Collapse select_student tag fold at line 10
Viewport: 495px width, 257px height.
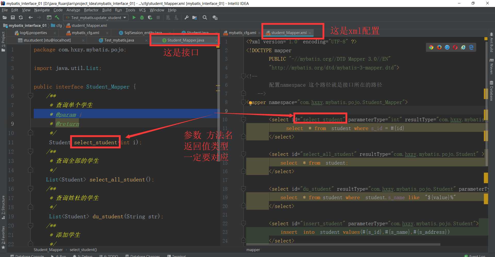pyautogui.click(x=243, y=119)
